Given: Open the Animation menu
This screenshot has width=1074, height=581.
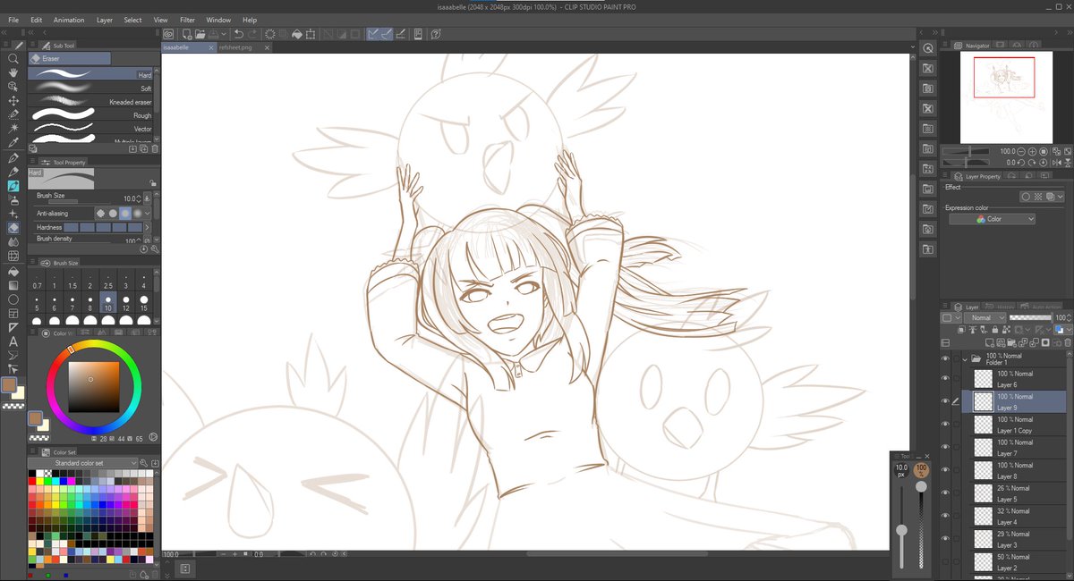Looking at the screenshot, I should [69, 20].
